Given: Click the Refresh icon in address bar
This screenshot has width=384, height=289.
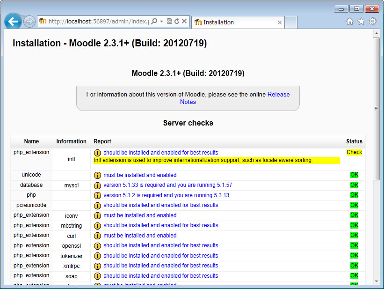Looking at the screenshot, I should click(177, 22).
